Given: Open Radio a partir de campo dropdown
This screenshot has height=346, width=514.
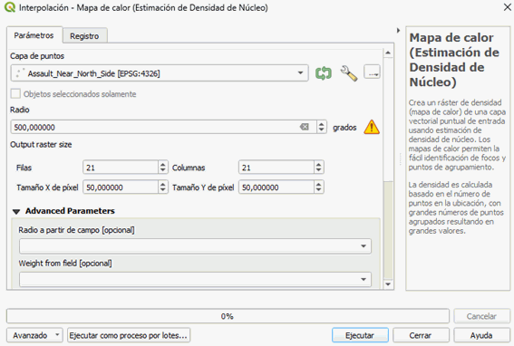Looking at the screenshot, I should click(x=195, y=246).
